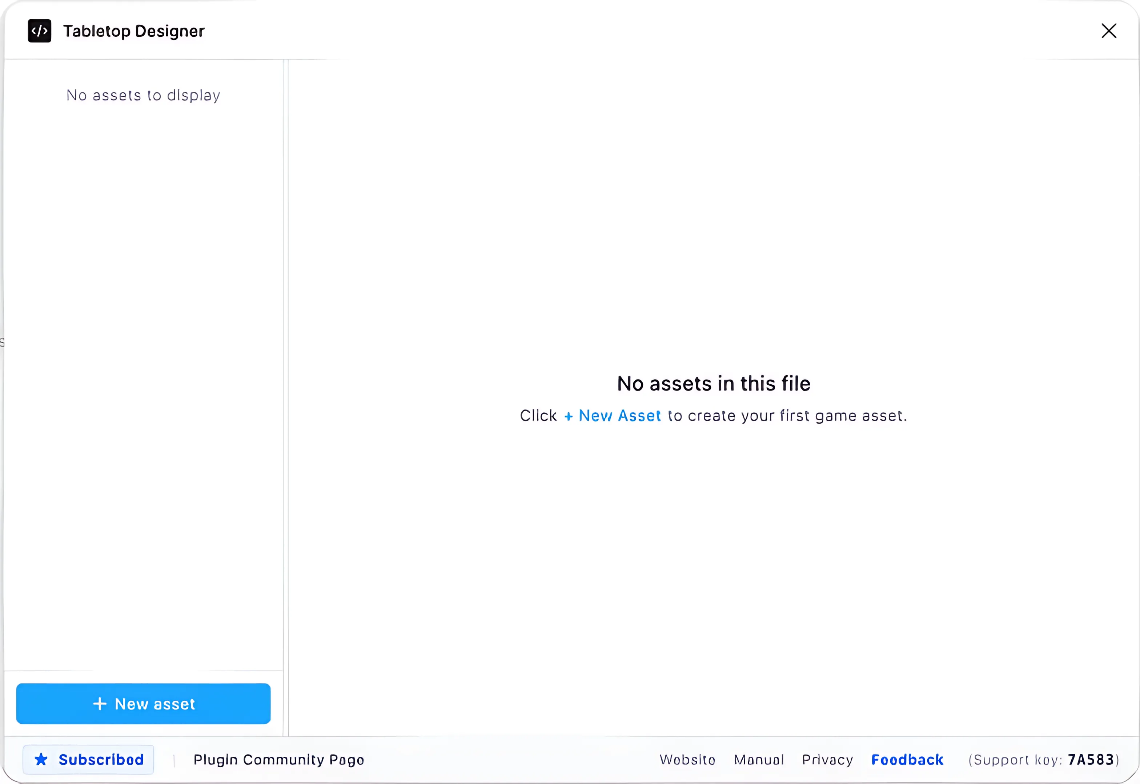Click the star icon beside Subscribed
The image size is (1140, 784).
coord(41,759)
